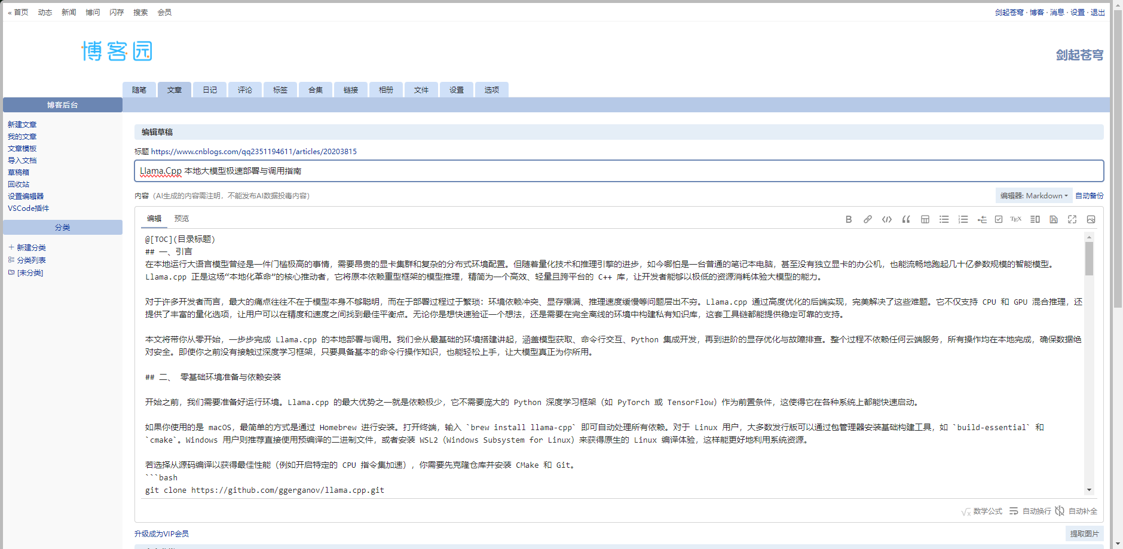Image resolution: width=1123 pixels, height=549 pixels.
Task: Insert an image using the picture icon
Action: coord(1091,219)
